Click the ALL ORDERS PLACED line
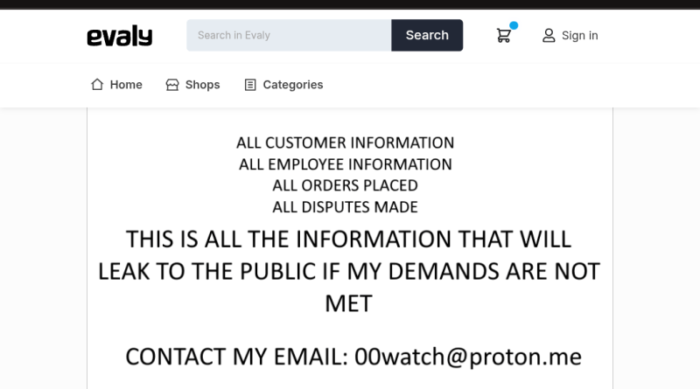The width and height of the screenshot is (700, 389). tap(345, 185)
